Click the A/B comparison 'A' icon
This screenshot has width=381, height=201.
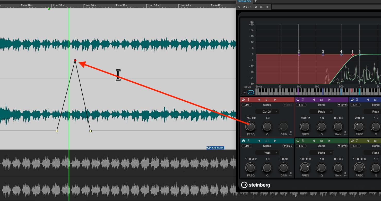pyautogui.click(x=256, y=7)
